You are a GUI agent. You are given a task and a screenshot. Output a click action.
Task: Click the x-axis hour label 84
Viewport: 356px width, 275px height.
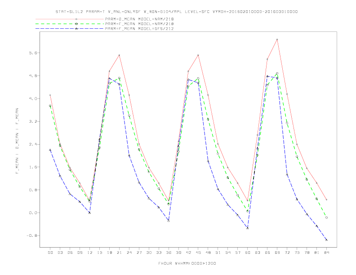coord(326,253)
